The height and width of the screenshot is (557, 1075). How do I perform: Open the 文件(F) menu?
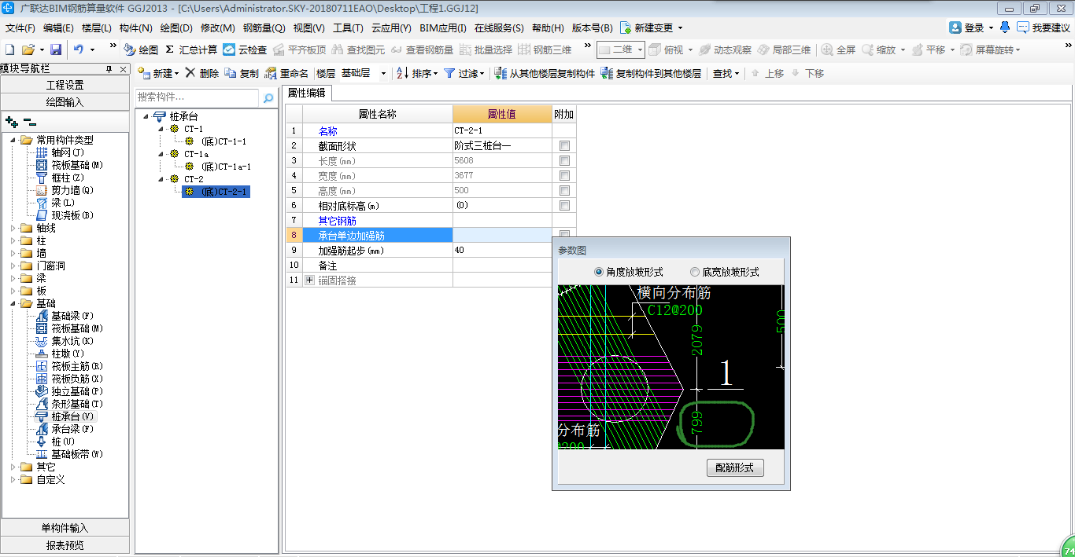20,27
